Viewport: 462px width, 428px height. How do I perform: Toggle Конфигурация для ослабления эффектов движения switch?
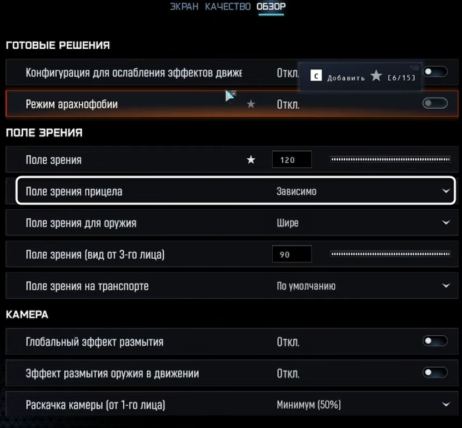click(435, 72)
